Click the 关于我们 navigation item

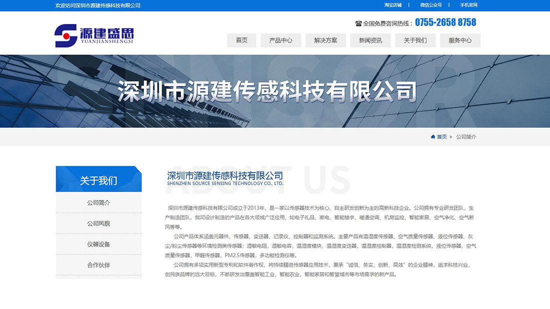(x=415, y=40)
